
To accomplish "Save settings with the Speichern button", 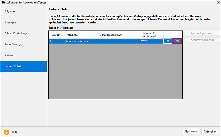I will tap(191, 132).
